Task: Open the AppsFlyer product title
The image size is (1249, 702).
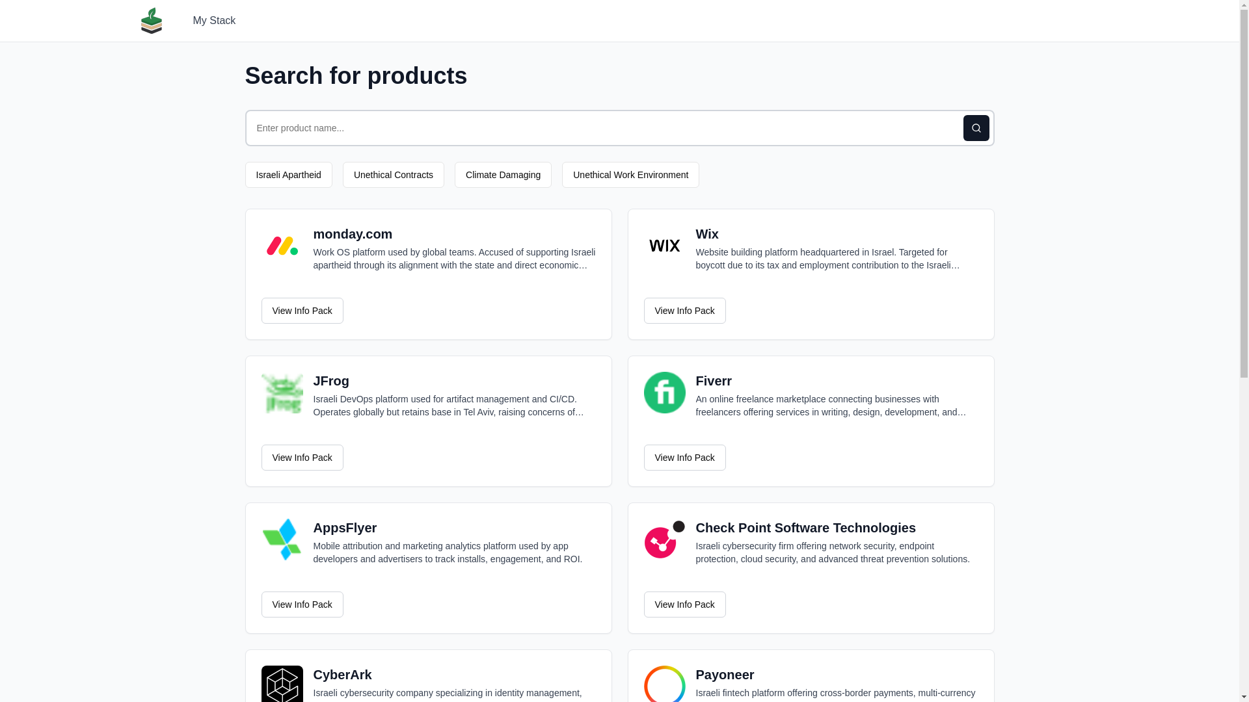Action: [x=345, y=528]
